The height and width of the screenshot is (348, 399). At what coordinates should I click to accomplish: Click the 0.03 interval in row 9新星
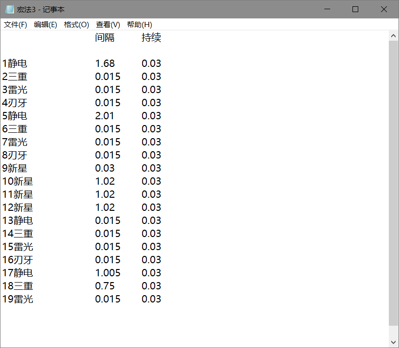pyautogui.click(x=105, y=168)
